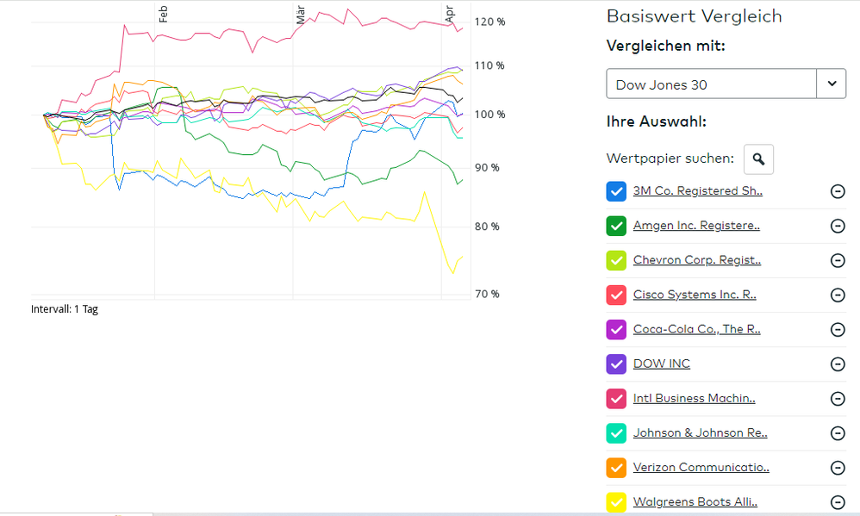Screen dimensions: 860x516
Task: Open the Dow Jones 30 comparison dropdown
Action: (712, 84)
